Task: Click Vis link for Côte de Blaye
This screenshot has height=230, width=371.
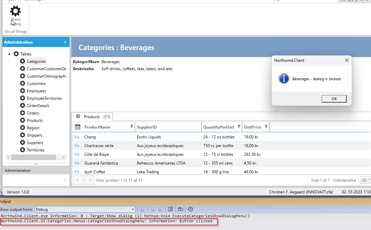Action: point(77,154)
